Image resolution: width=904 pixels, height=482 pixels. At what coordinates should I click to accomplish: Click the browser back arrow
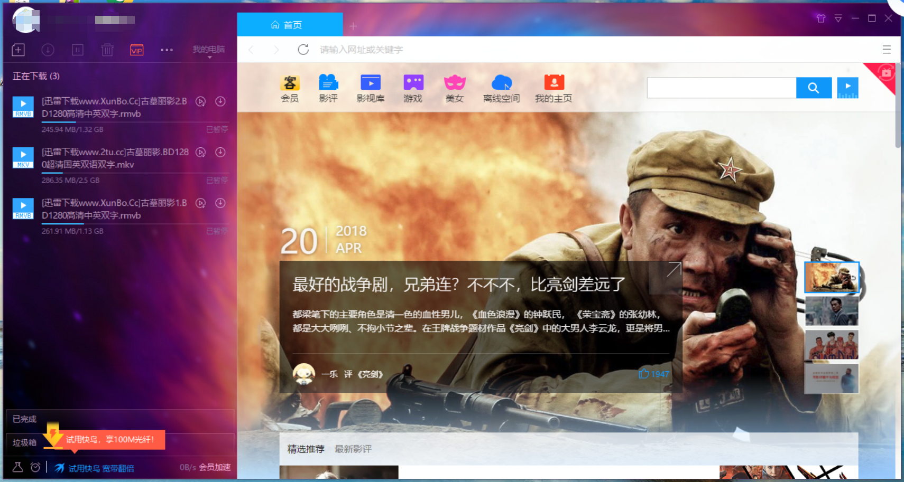251,50
